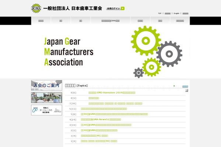Click the JGMA gear logo in header
This screenshot has height=147, width=221.
(36, 8)
